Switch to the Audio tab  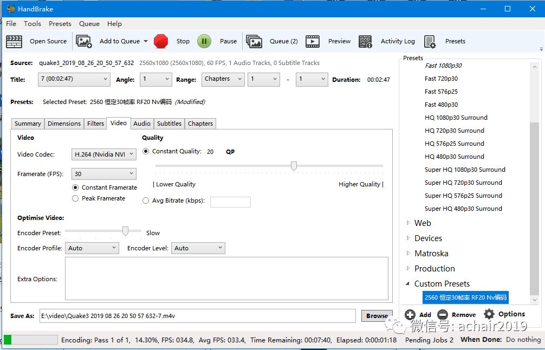point(141,124)
